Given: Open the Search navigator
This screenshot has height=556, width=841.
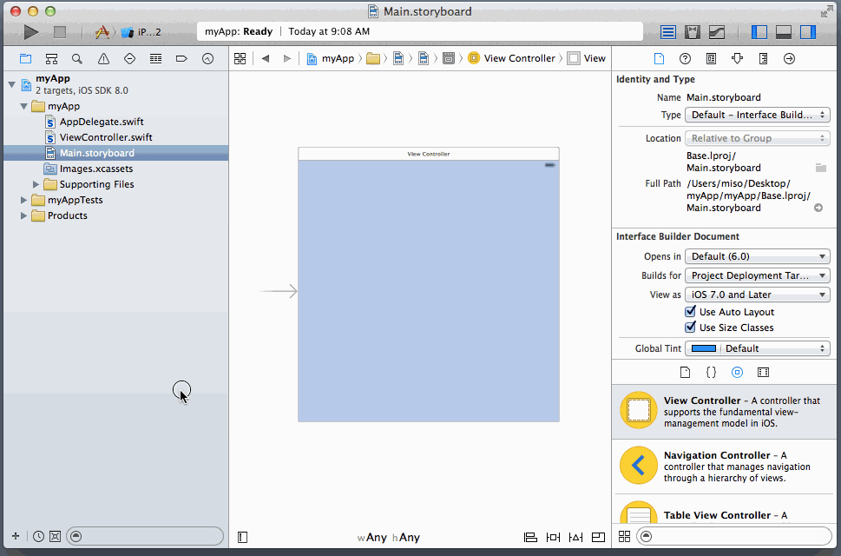Looking at the screenshot, I should 77,58.
